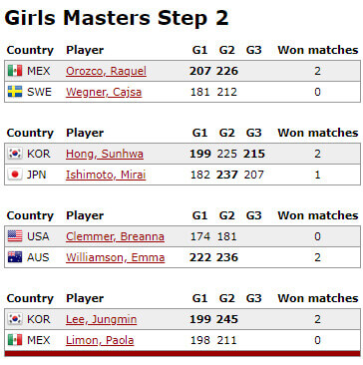The height and width of the screenshot is (365, 363).
Task: Open Limon, Paola player link
Action: [x=100, y=340]
